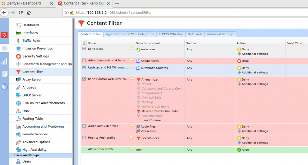Sort by Detected content column header
The width and height of the screenshot is (308, 165).
point(159,43)
